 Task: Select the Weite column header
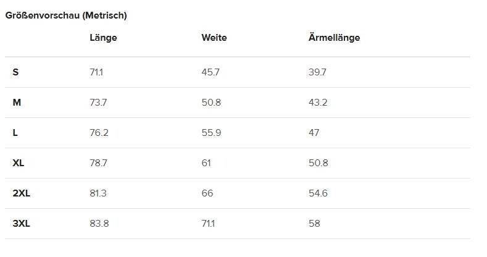click(x=214, y=38)
